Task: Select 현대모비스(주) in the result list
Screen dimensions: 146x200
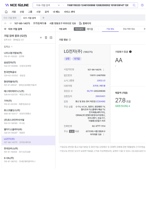Action: 28,150
